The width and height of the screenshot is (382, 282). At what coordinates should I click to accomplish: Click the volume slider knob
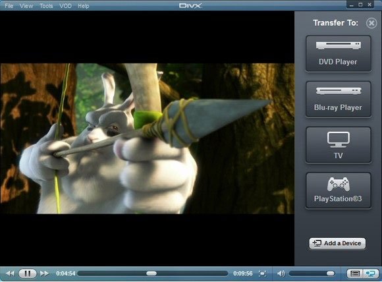[x=331, y=273]
